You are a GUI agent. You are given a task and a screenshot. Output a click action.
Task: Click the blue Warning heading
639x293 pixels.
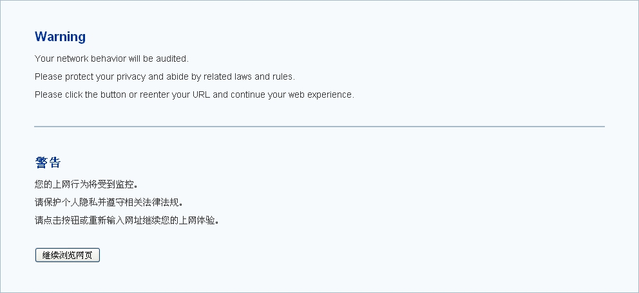click(60, 37)
